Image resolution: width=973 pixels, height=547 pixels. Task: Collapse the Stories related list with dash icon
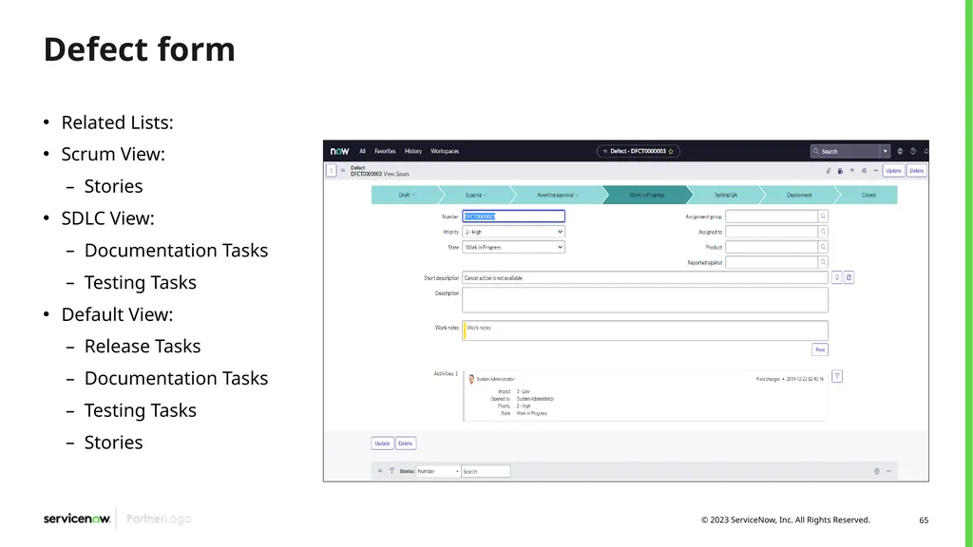(888, 471)
